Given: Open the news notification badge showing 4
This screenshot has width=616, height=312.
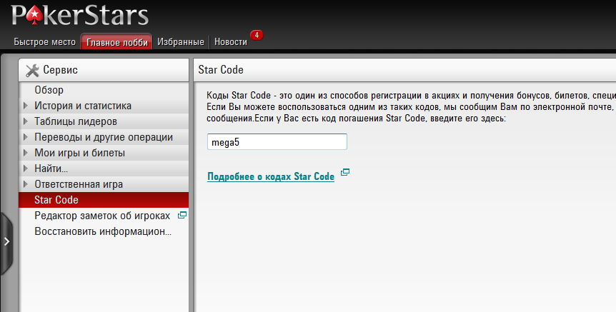Looking at the screenshot, I should pyautogui.click(x=257, y=35).
